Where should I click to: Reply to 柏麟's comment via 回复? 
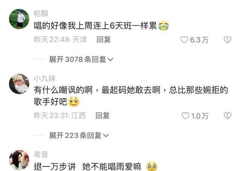coord(104,39)
